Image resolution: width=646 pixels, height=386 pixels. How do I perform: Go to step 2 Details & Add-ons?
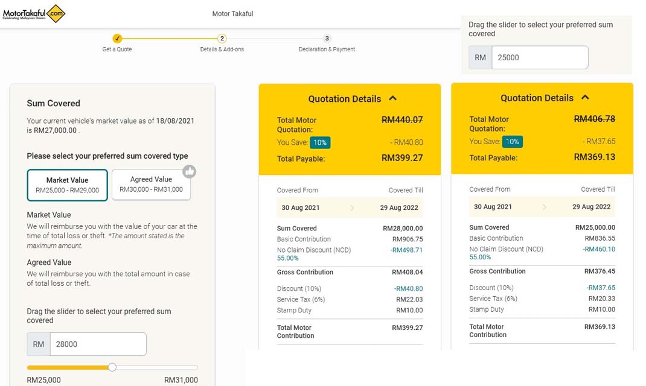(222, 39)
